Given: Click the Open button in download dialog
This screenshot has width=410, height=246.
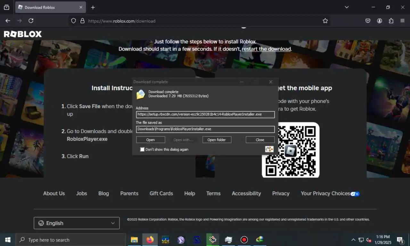Looking at the screenshot, I should pyautogui.click(x=151, y=140).
